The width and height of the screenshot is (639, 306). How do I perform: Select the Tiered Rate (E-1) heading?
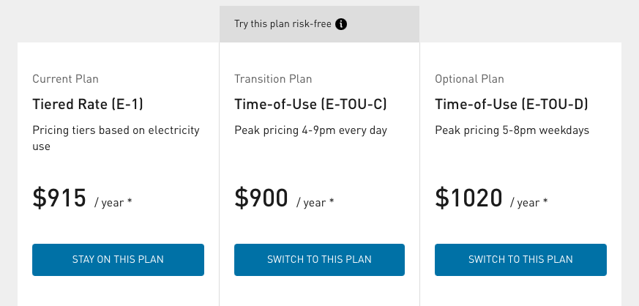coord(88,104)
